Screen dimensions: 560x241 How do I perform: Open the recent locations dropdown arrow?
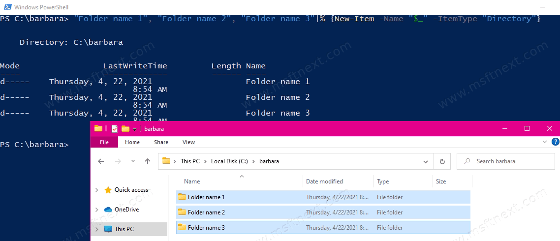tap(133, 161)
